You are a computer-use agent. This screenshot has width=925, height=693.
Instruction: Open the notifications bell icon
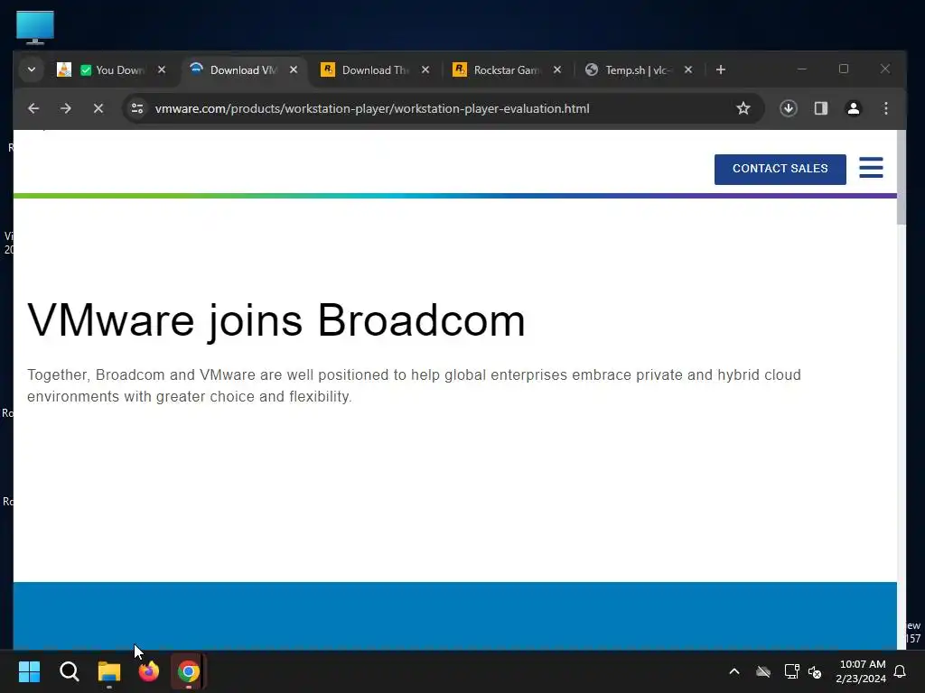click(x=901, y=671)
